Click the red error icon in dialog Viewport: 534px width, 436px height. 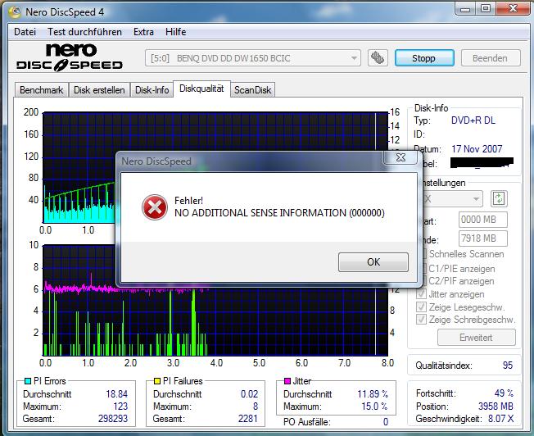(x=153, y=207)
